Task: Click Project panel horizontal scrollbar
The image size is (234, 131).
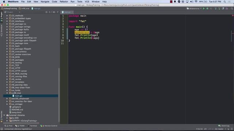Action: pyautogui.click(x=21, y=123)
